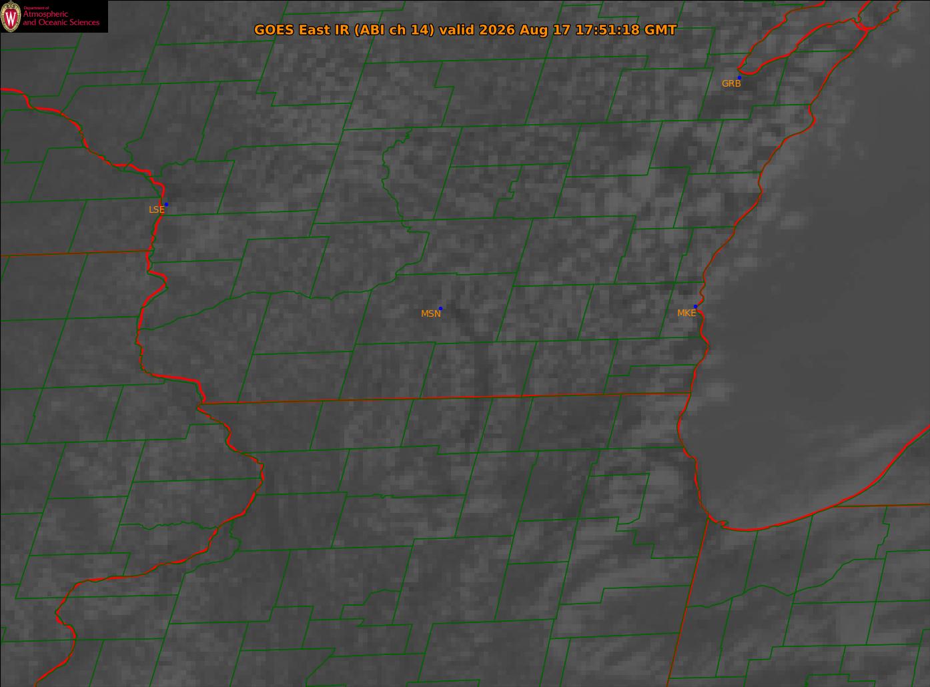The height and width of the screenshot is (687, 930).
Task: Select the blue MSN station dot
Action: pos(440,308)
